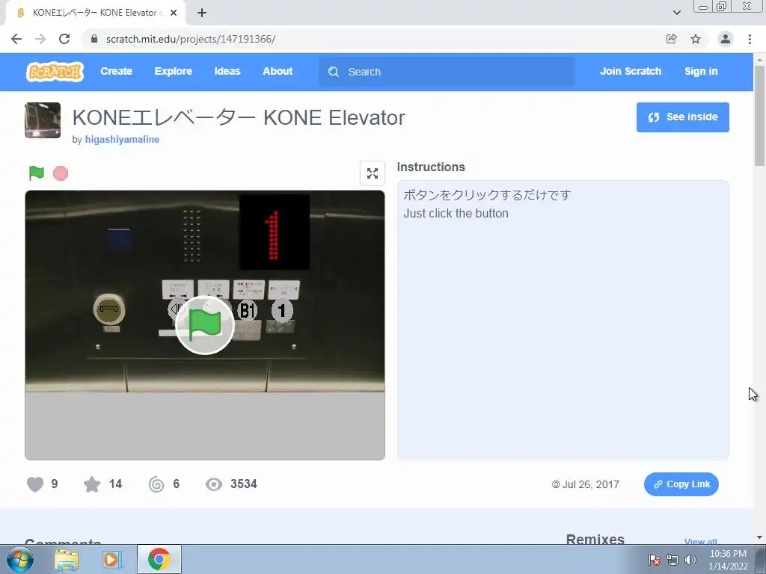
Task: Click the Search input field
Action: [447, 72]
